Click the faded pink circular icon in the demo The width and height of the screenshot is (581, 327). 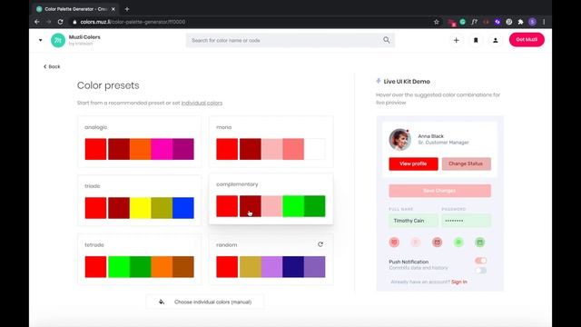[416, 243]
